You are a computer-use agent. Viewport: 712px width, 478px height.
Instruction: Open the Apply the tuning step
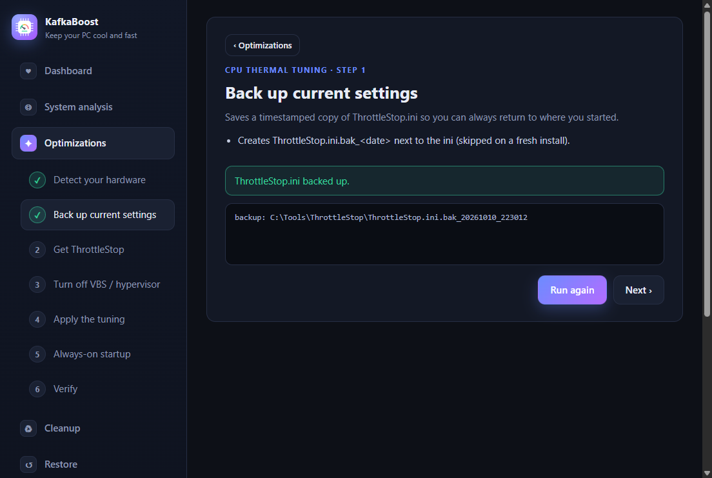pos(97,319)
